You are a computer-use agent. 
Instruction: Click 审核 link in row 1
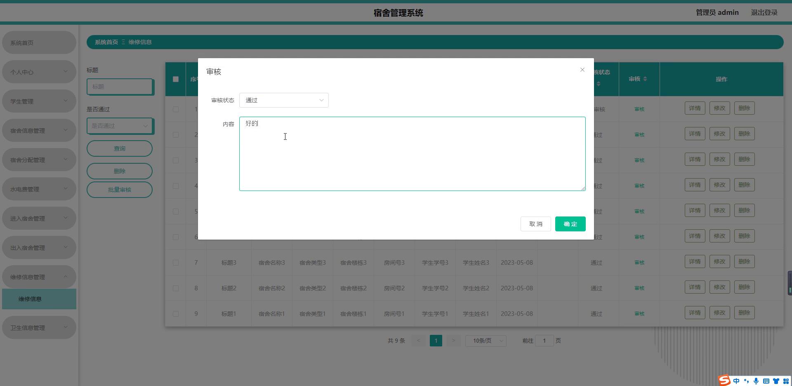click(639, 109)
